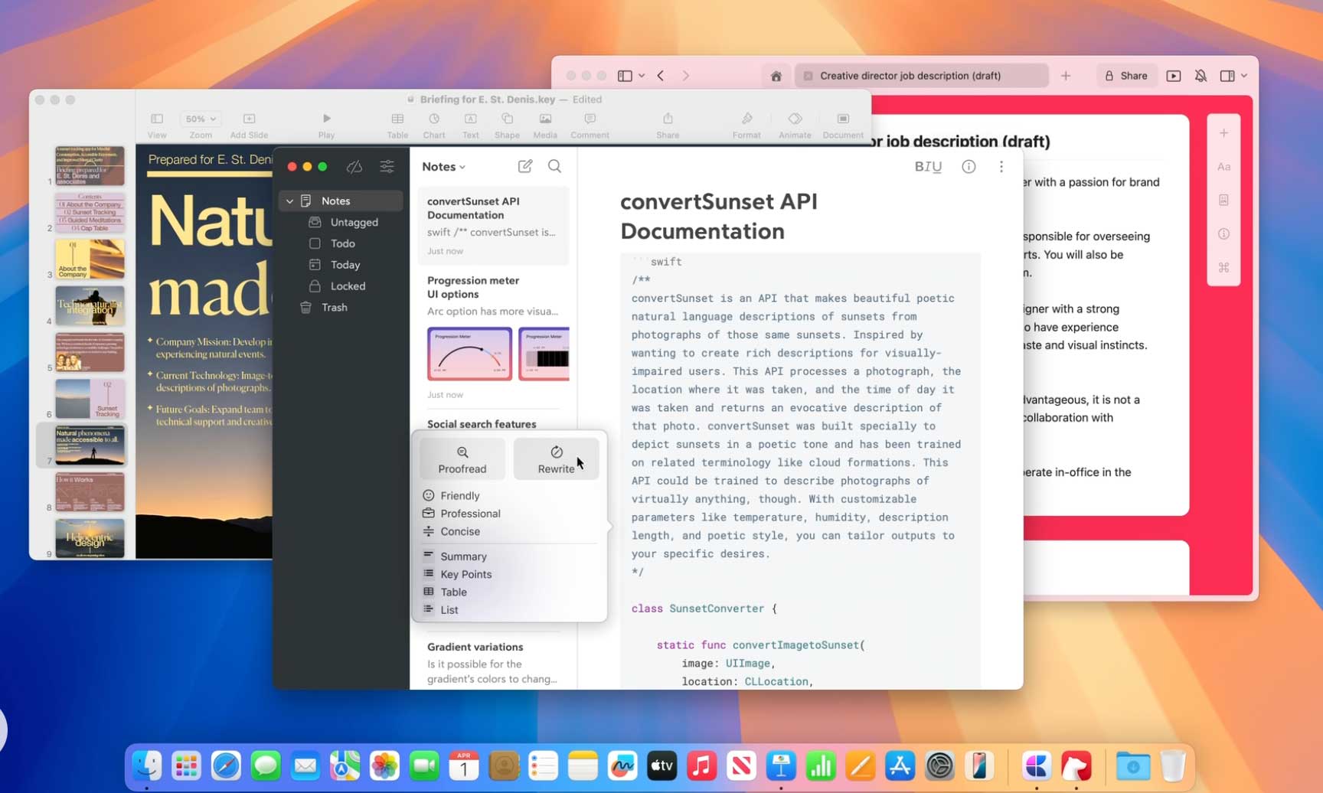The height and width of the screenshot is (793, 1323).
Task: Open search in the notes list
Action: point(554,166)
